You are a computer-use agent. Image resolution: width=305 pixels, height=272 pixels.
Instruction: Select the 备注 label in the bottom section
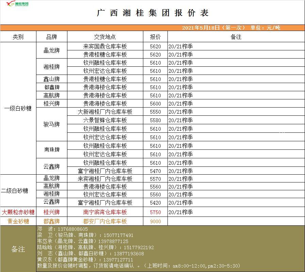click(18, 249)
